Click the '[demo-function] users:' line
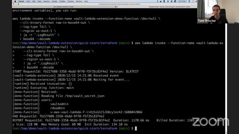Screen dimensions: 239x134 point(32,100)
